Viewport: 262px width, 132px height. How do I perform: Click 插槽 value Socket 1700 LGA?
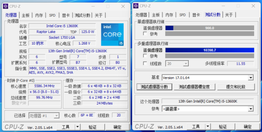(62, 38)
